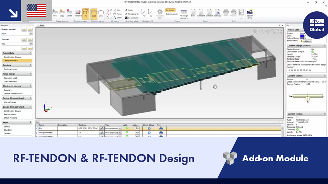Viewport: 328px width, 184px height.
Task: Edit members of the design member 1 row
Action: click(102, 133)
